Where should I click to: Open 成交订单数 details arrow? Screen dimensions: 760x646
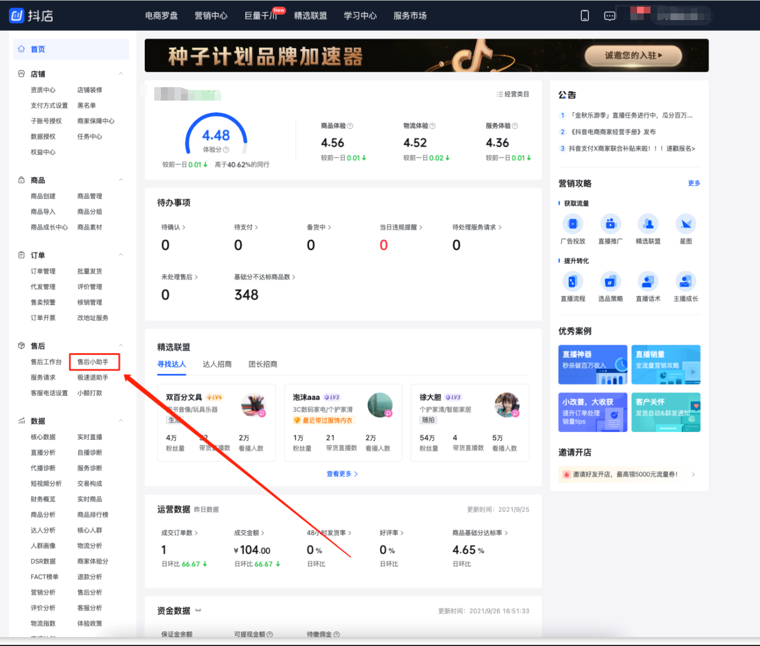point(196,533)
